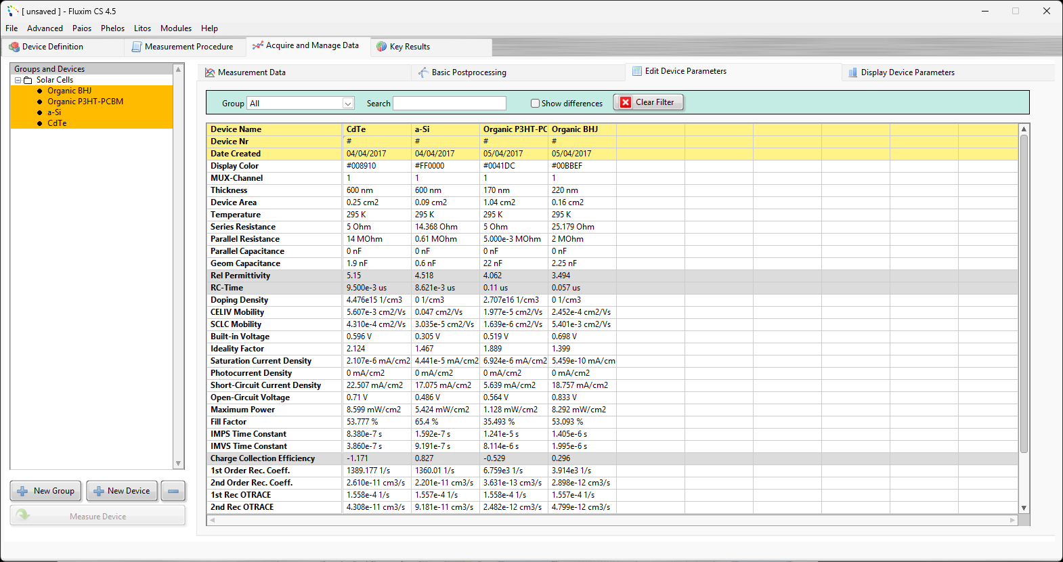1063x562 pixels.
Task: Click the table scroll down arrow
Action: coord(1024,508)
